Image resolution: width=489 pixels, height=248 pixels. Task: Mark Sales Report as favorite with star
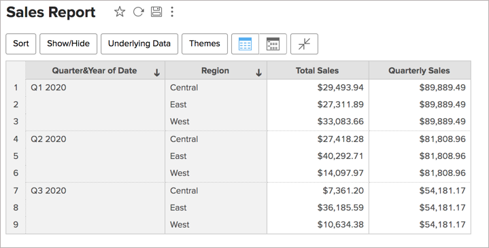click(120, 12)
